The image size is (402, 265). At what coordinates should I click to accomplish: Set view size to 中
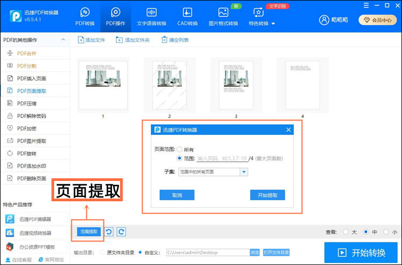366,232
